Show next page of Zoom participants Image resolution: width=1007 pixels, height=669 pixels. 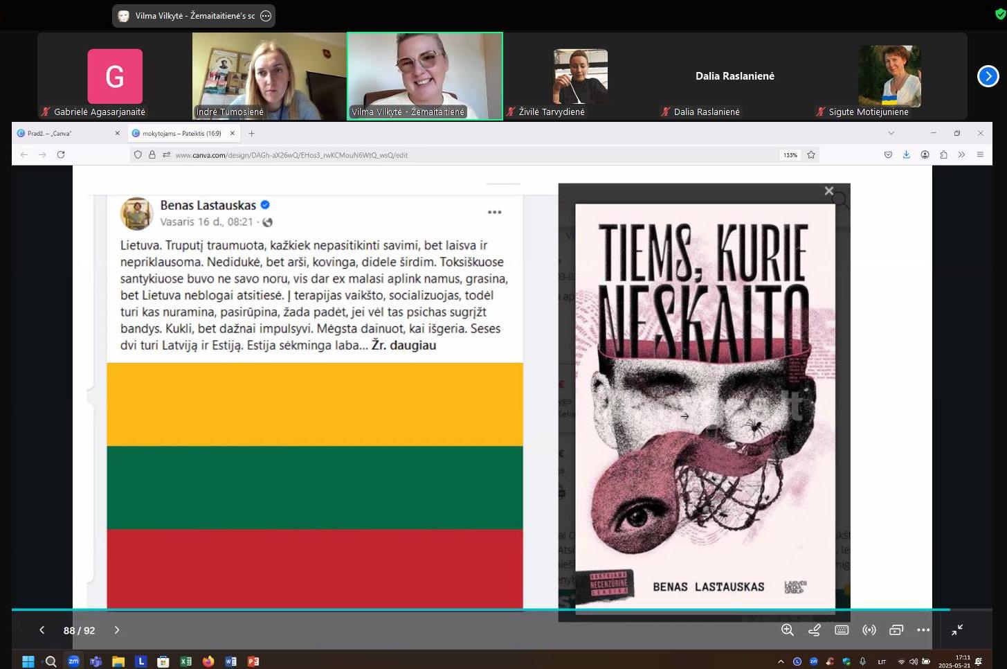pos(988,76)
